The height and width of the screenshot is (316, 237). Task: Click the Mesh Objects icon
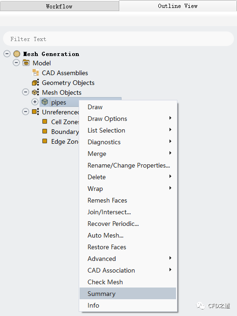(x=35, y=92)
